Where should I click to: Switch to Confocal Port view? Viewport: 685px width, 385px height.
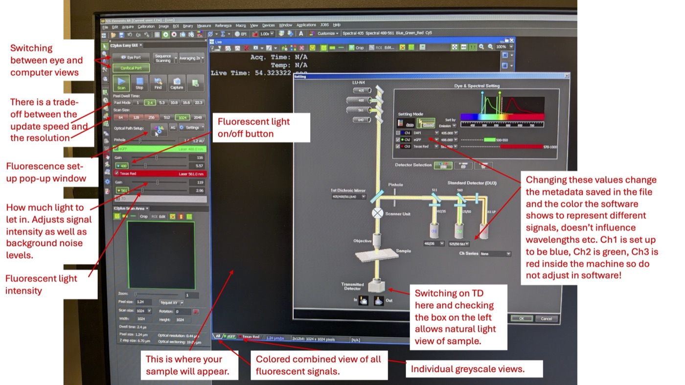131,68
